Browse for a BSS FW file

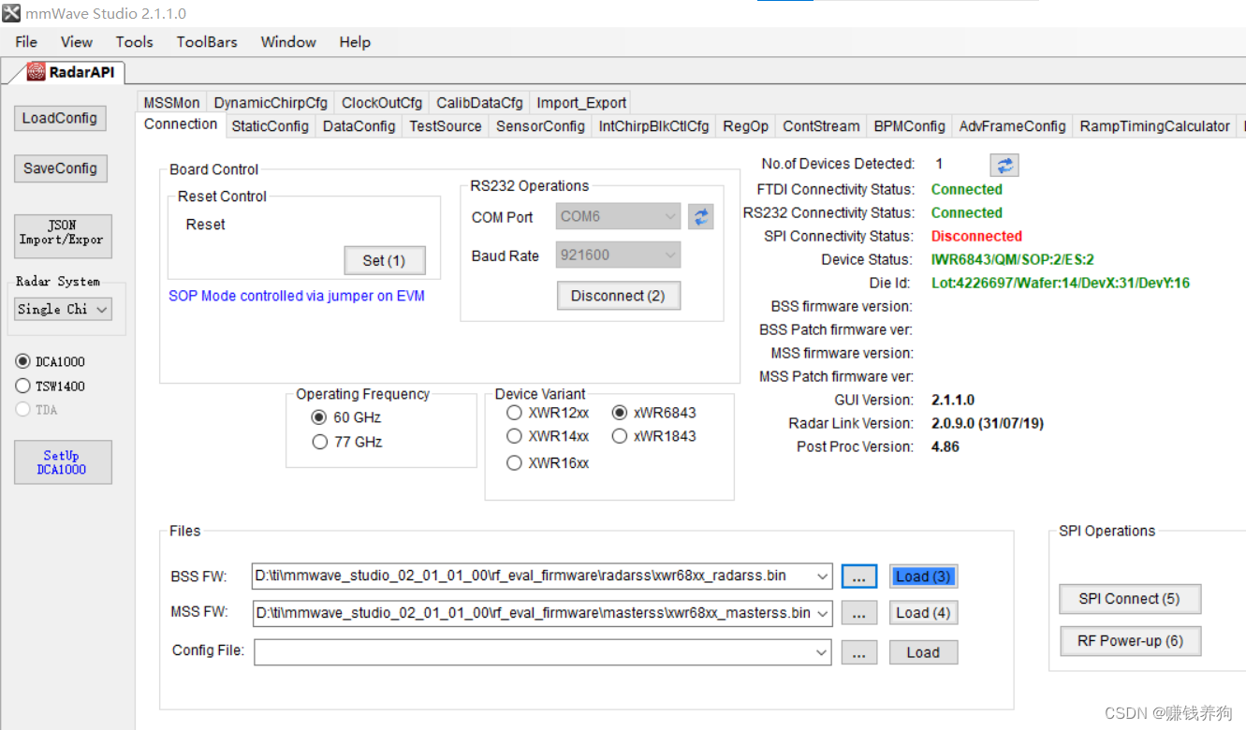click(858, 576)
